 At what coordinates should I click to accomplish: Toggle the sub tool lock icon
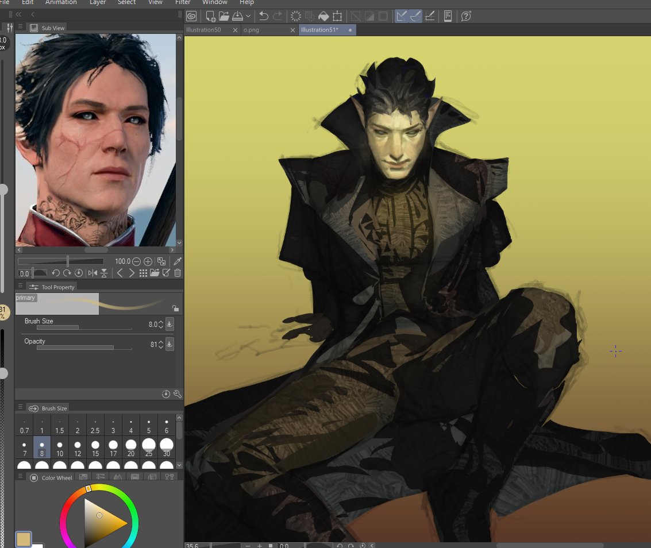point(176,308)
